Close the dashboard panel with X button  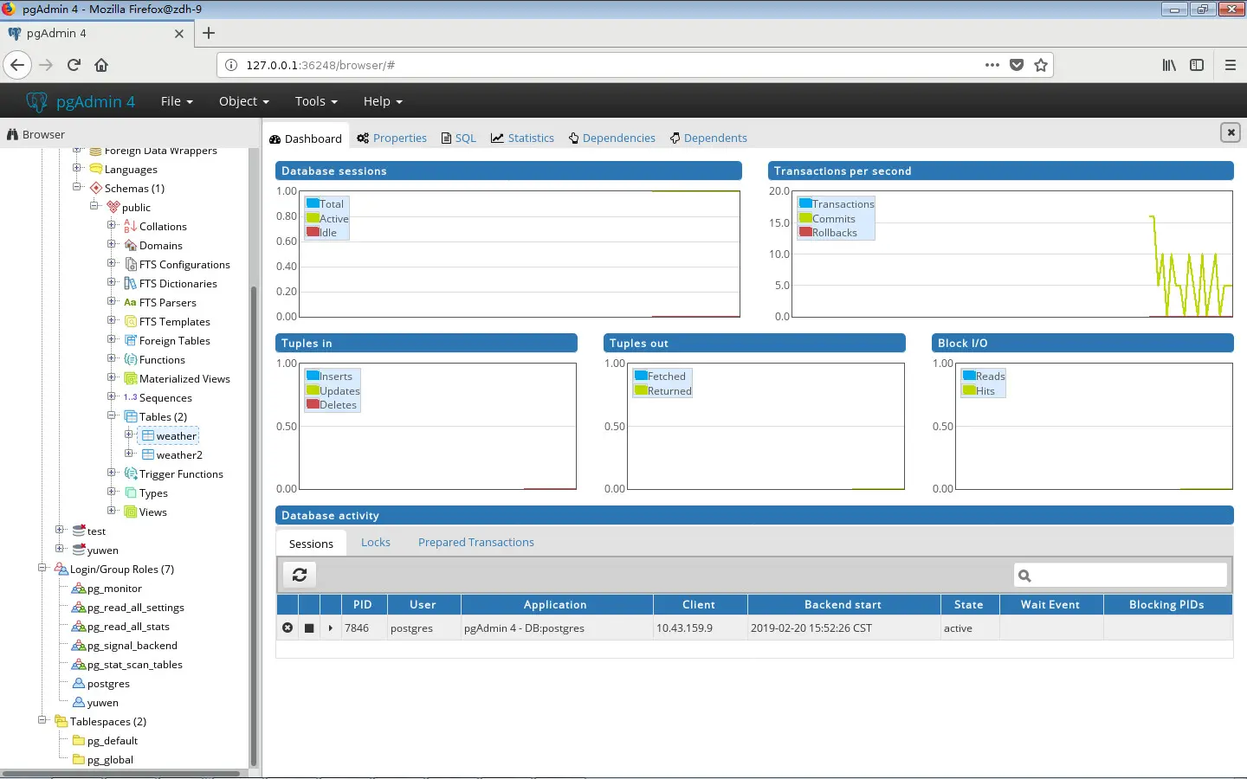pyautogui.click(x=1230, y=132)
